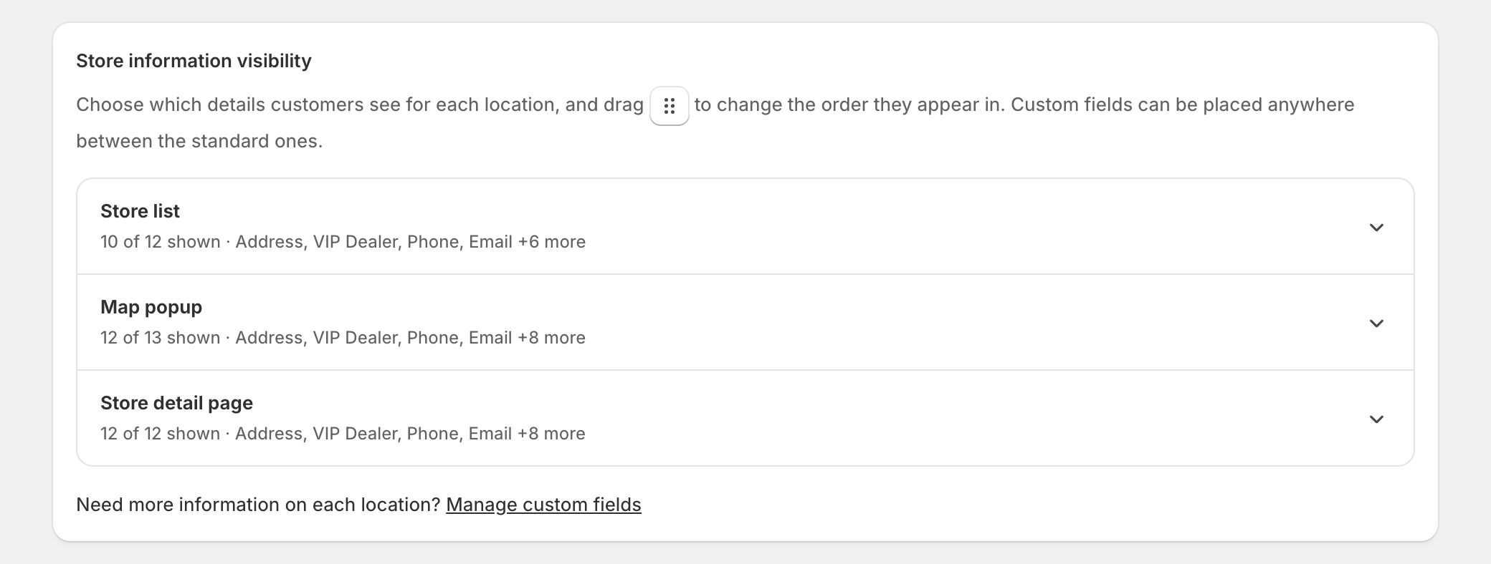Viewport: 1491px width, 564px height.
Task: Click the '10 of 12 shown' summary text
Action: coord(161,242)
